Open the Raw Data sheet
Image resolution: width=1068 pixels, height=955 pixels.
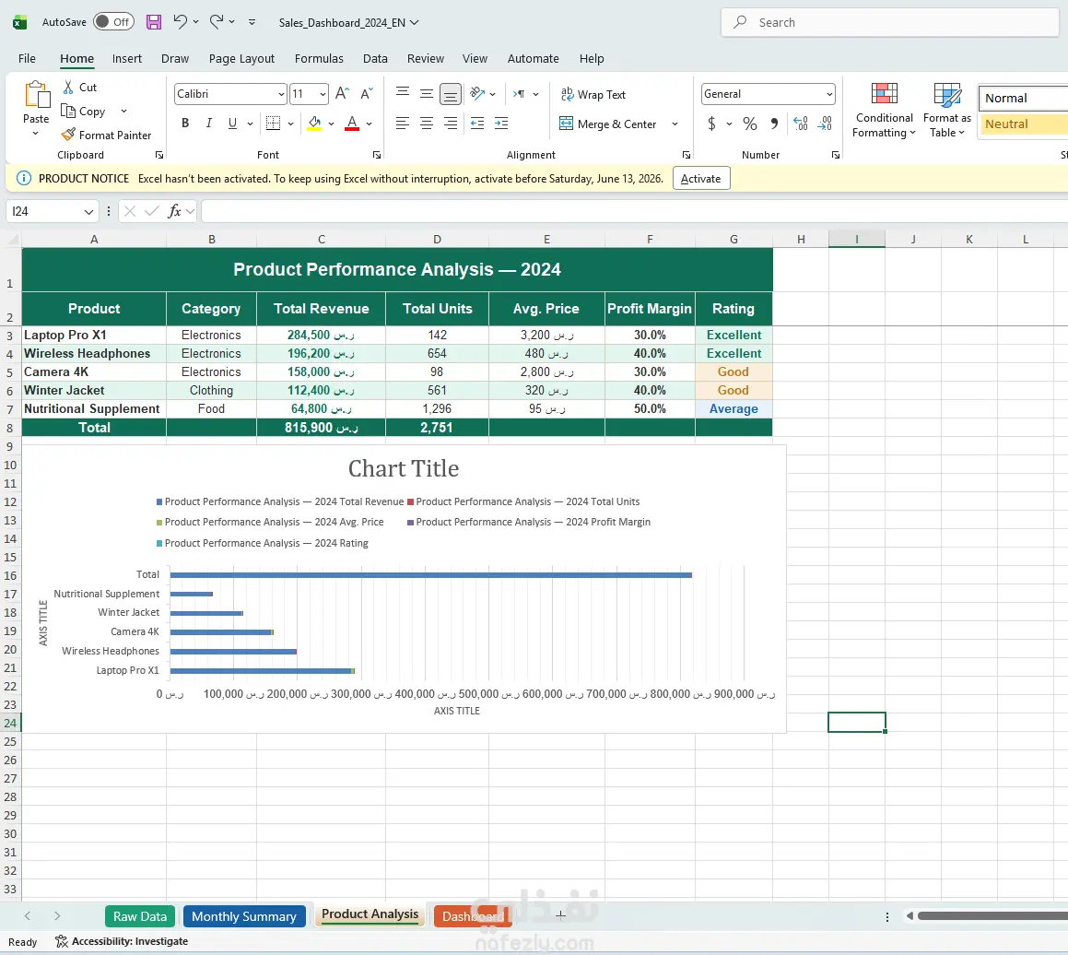[140, 916]
